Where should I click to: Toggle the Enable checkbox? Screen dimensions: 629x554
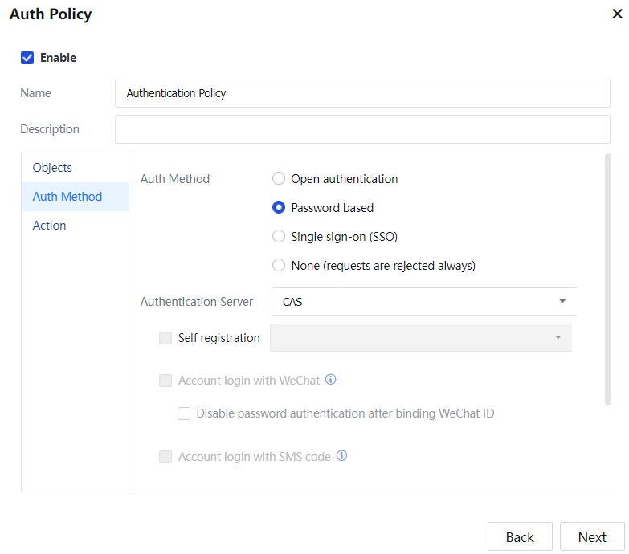point(27,58)
